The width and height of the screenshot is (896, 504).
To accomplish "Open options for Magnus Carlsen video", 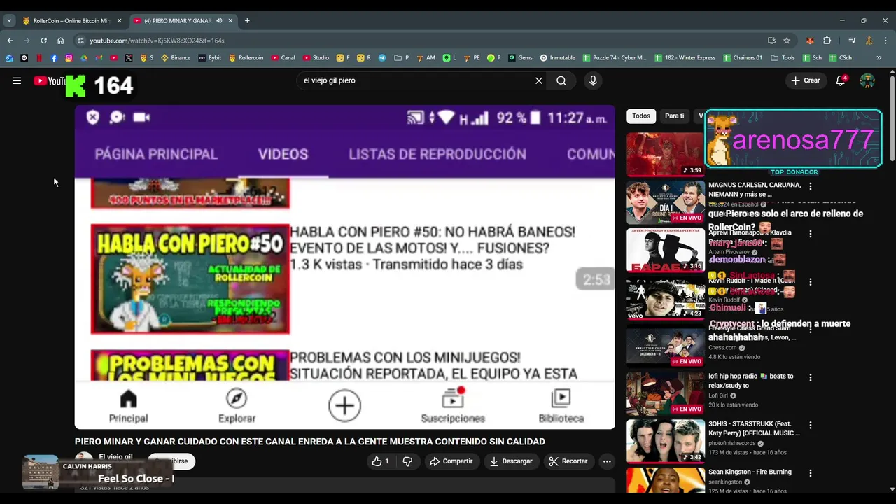I will (811, 187).
